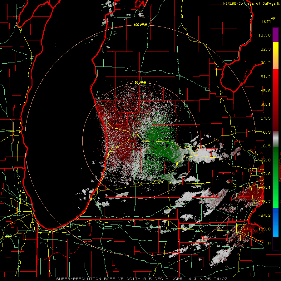Click the 92.3 scale value
The width and height of the screenshot is (281, 281).
coord(266,49)
